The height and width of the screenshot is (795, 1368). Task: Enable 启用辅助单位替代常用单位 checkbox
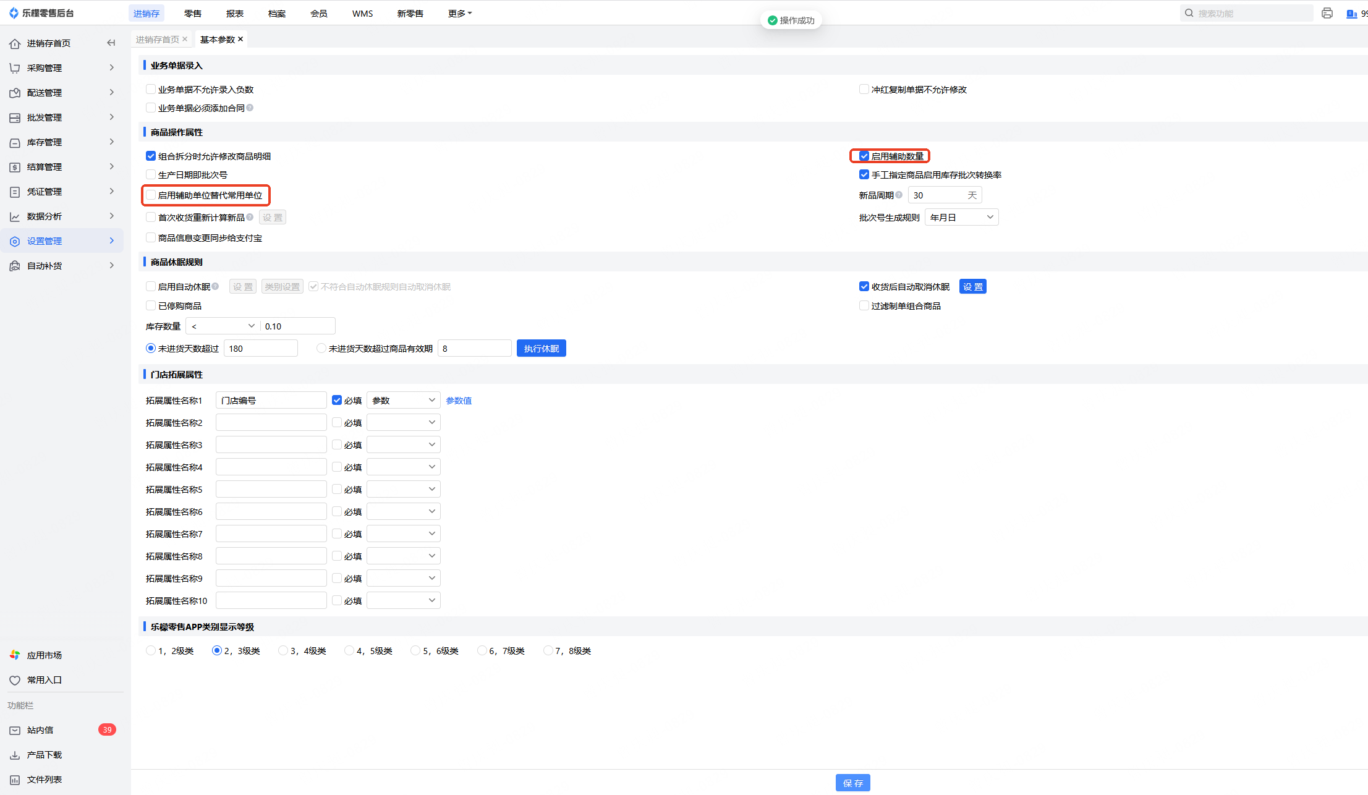point(151,195)
